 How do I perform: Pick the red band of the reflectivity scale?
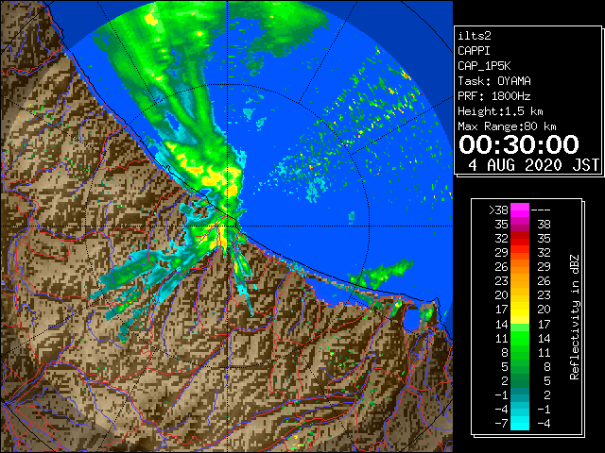[x=520, y=239]
